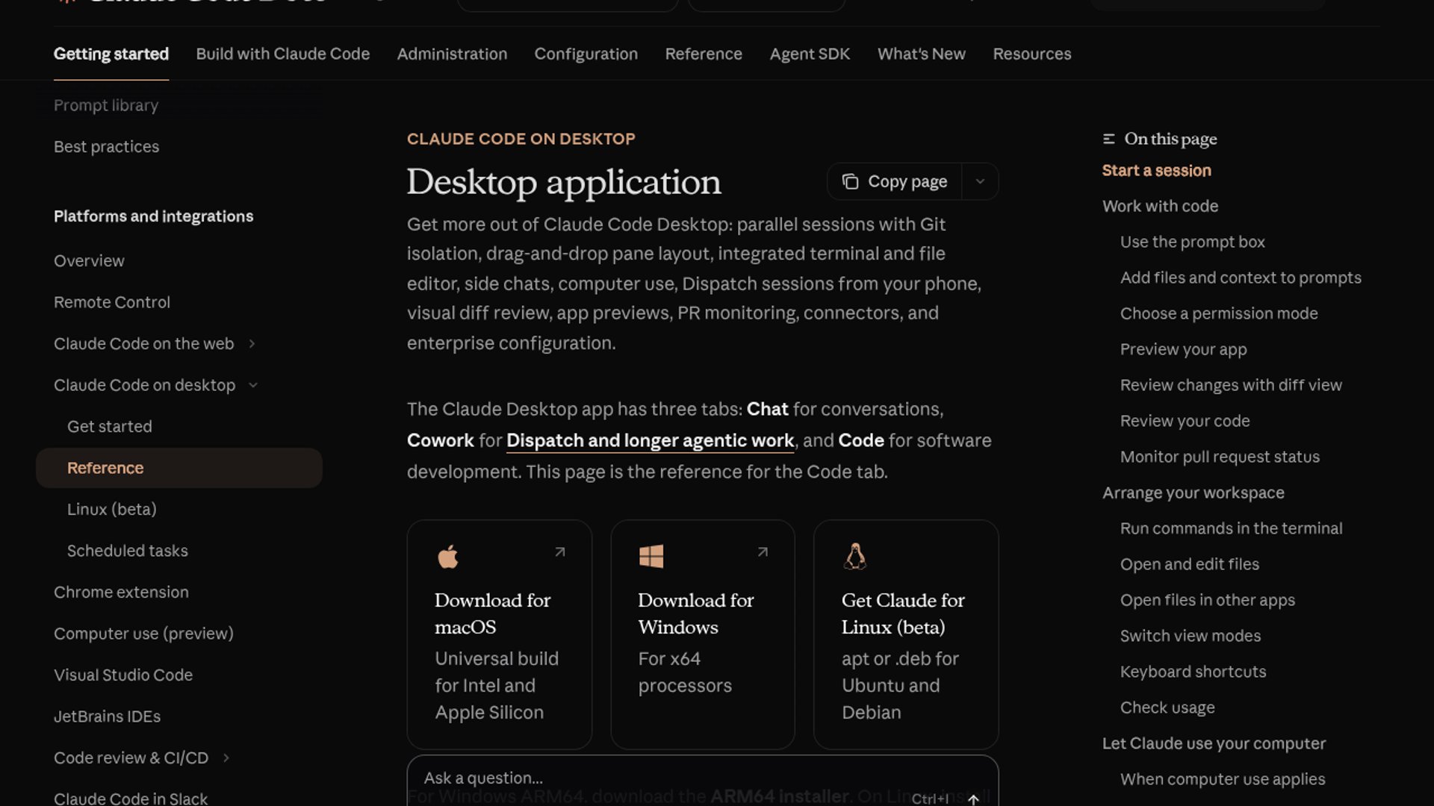Open Prompt library in sidebar
1434x806 pixels.
pos(106,105)
